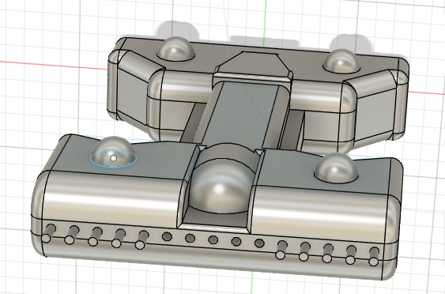Select the unhighlighted dome on the front block's top

(336, 168)
